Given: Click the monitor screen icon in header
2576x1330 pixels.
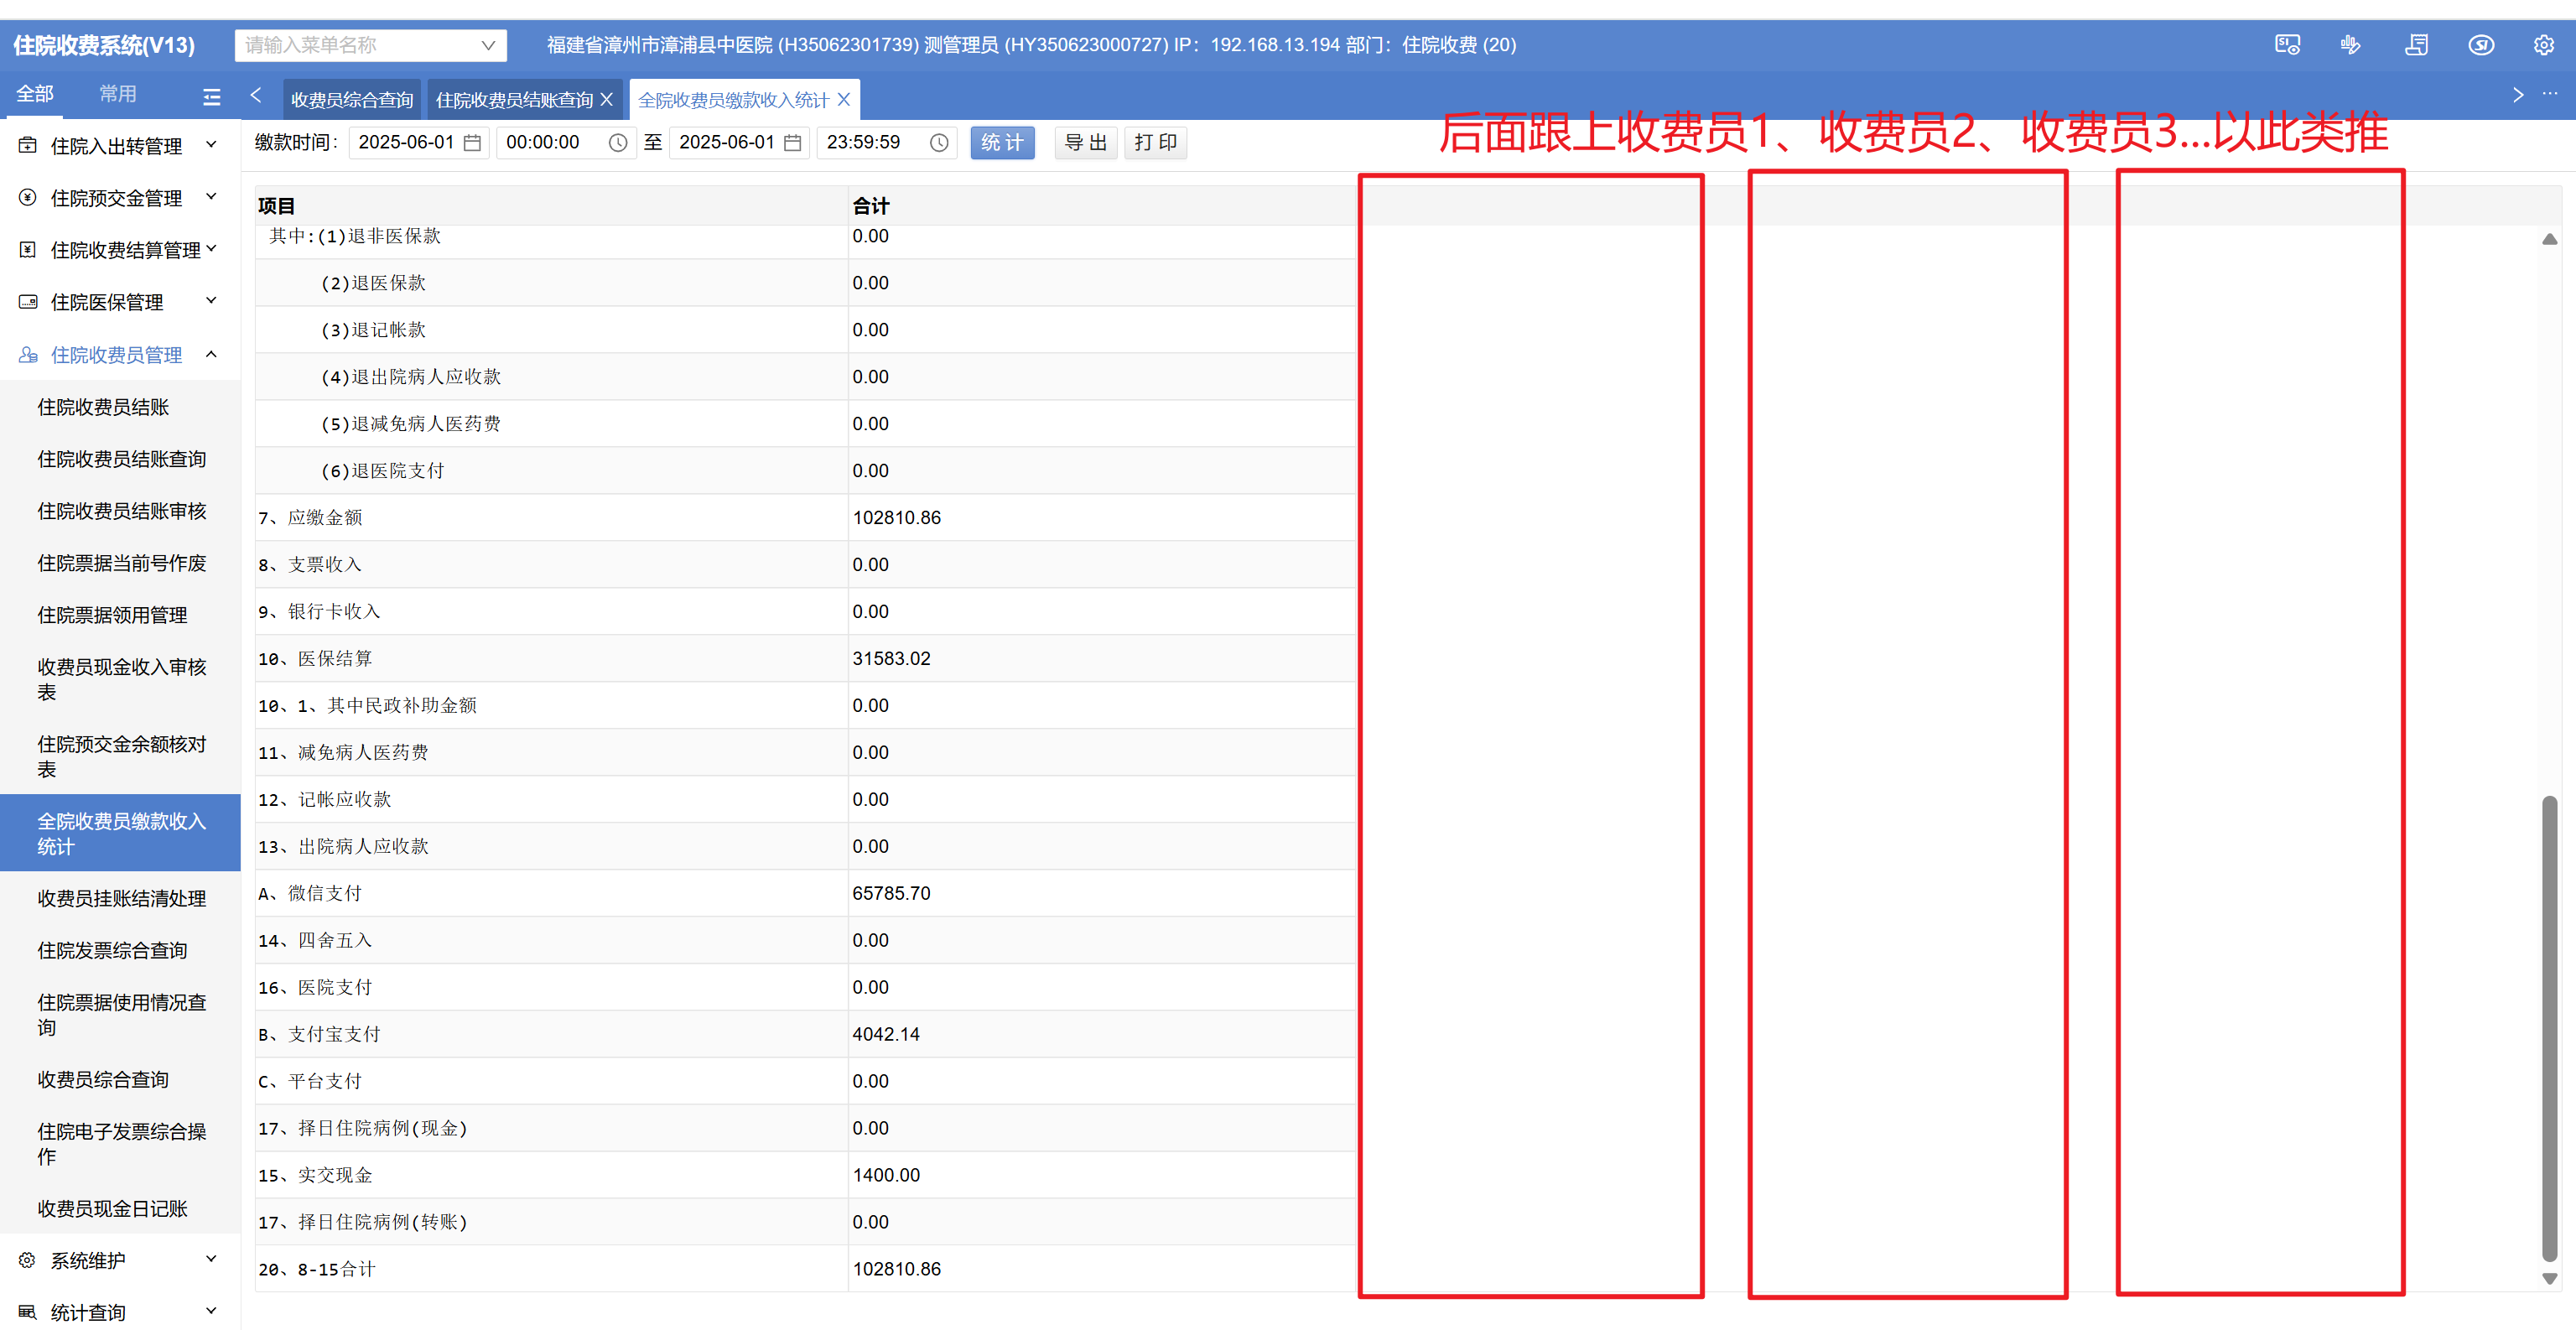Looking at the screenshot, I should coord(2287,45).
